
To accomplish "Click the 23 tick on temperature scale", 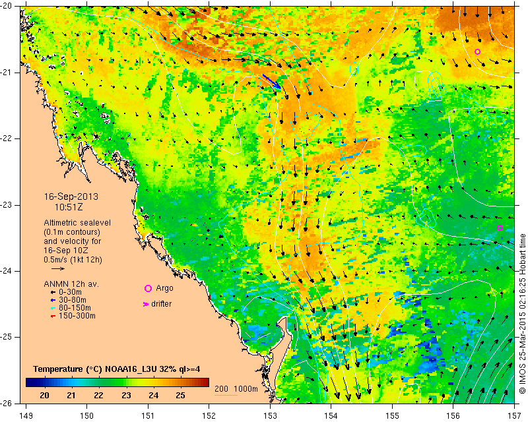I will tap(126, 396).
